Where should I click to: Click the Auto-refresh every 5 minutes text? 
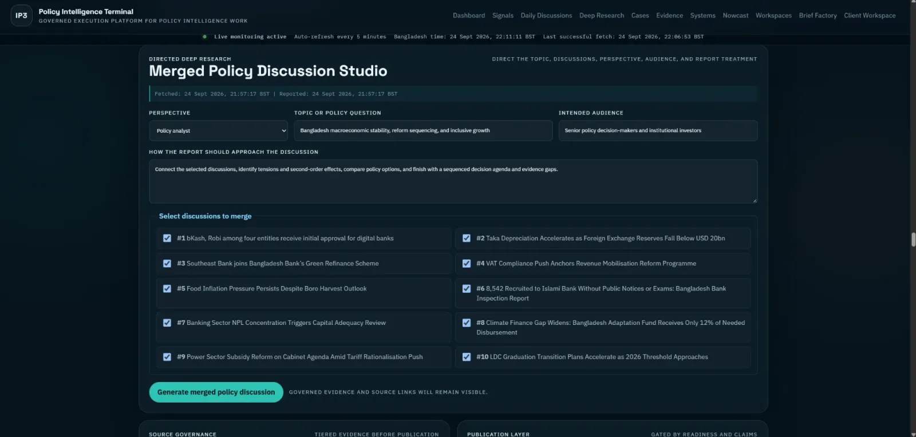coord(340,37)
